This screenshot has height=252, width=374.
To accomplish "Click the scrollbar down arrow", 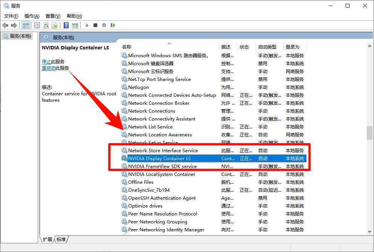I will 369,231.
